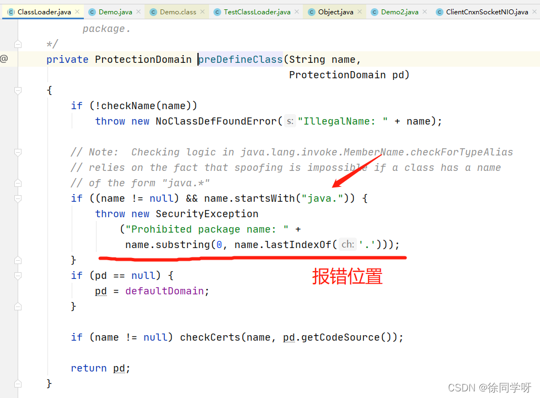Place cursor on return pd line
This screenshot has width=540, height=398.
pyautogui.click(x=100, y=368)
